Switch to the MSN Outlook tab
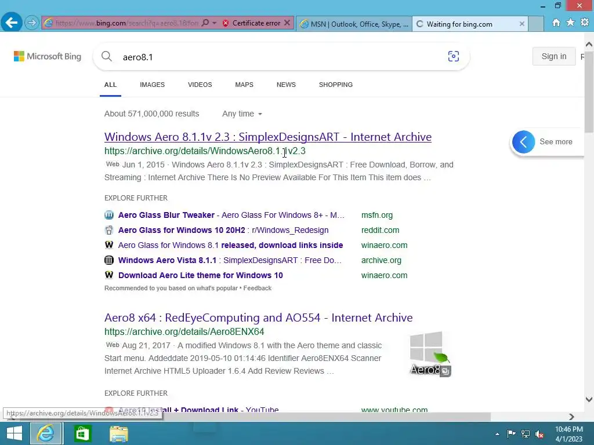Screen dimensions: 594x445 tap(354, 24)
